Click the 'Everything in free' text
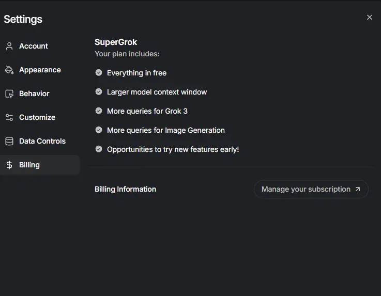 [x=137, y=73]
